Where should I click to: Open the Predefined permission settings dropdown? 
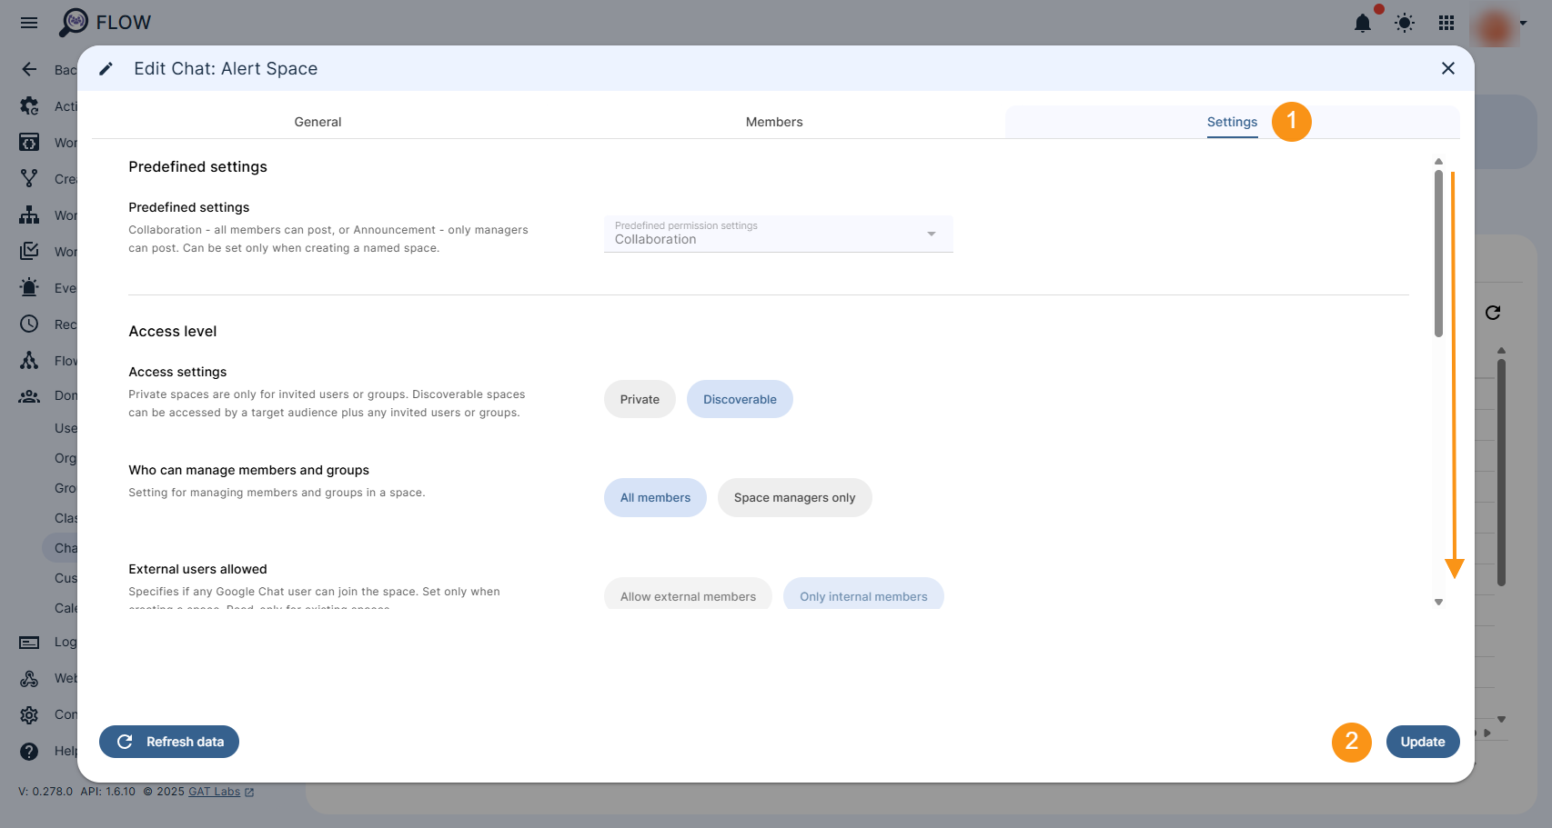(x=778, y=234)
